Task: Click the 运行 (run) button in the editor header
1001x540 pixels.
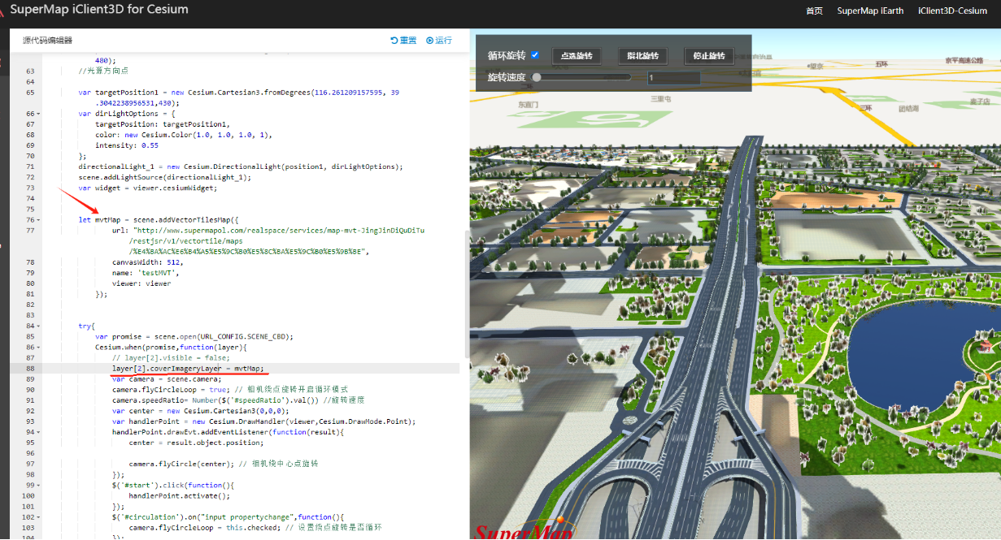Action: [438, 41]
